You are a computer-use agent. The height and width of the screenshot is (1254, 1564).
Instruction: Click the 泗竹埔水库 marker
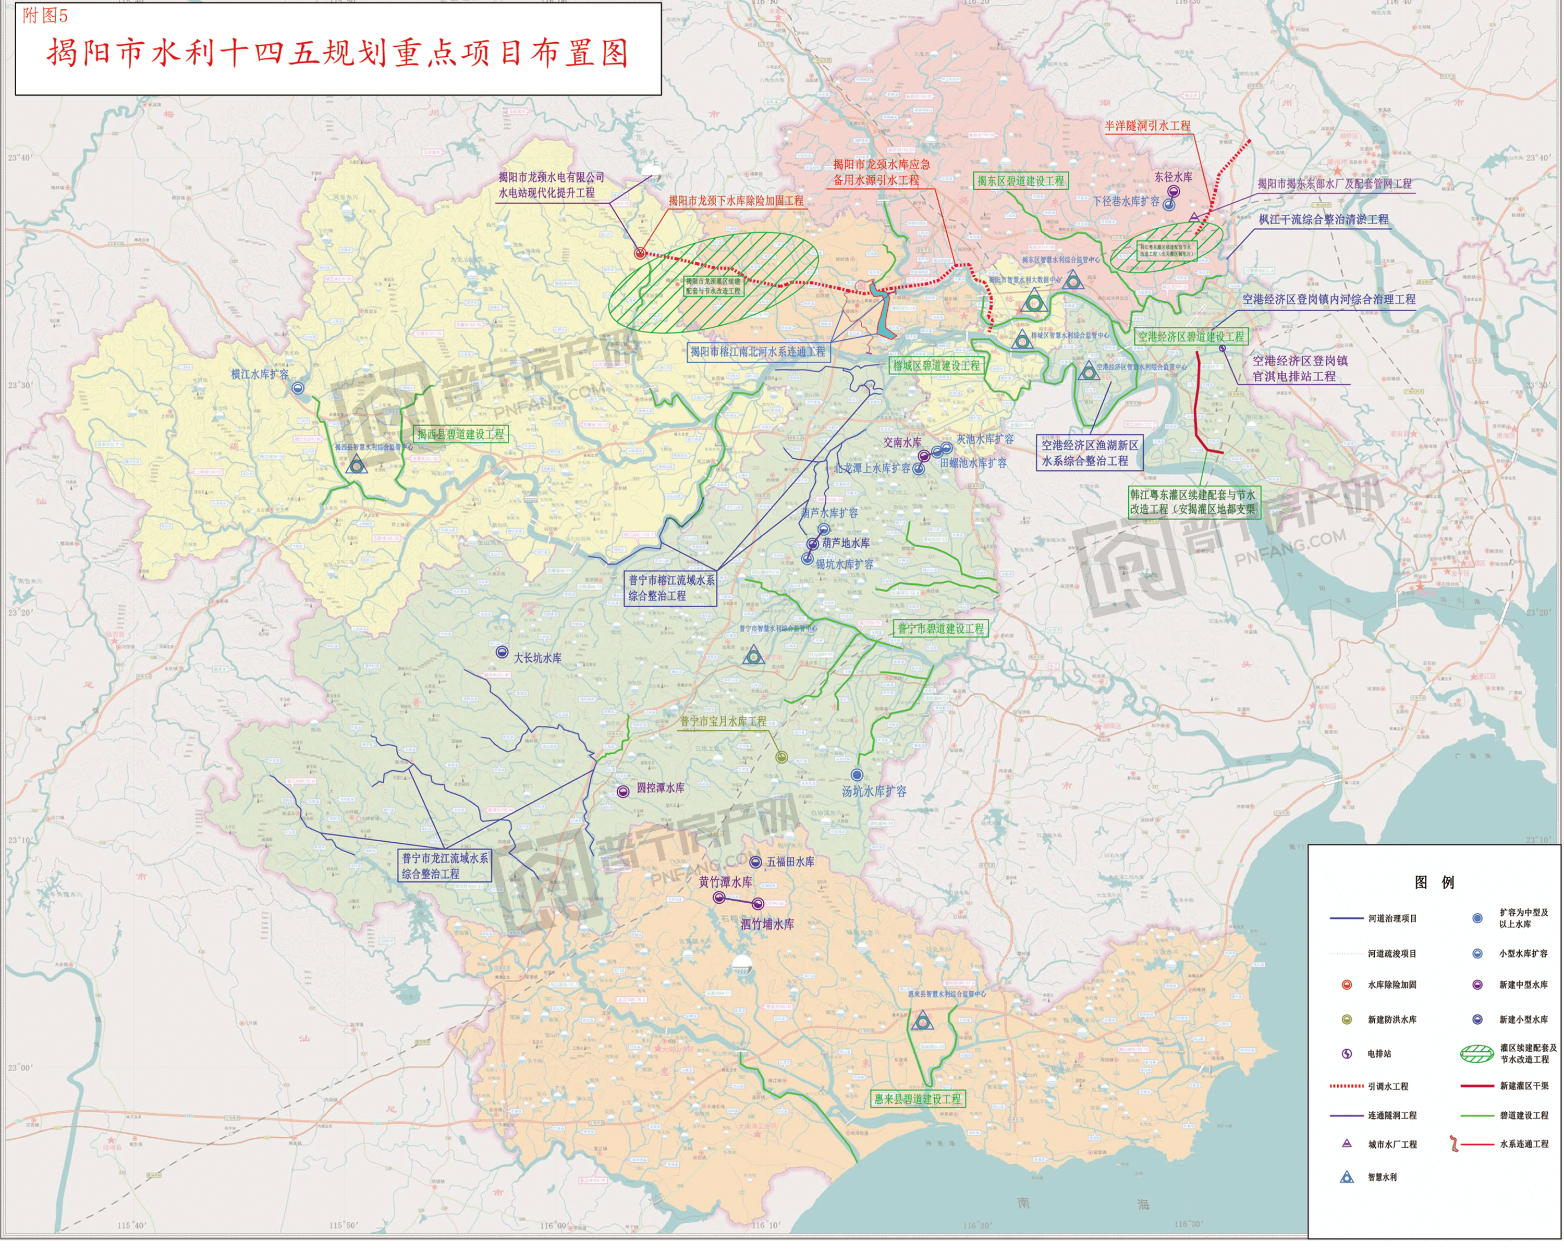pos(758,904)
